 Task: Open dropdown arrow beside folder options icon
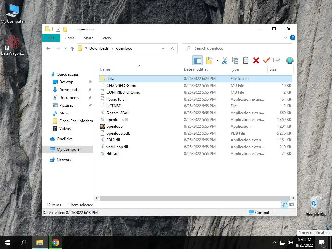(x=217, y=61)
